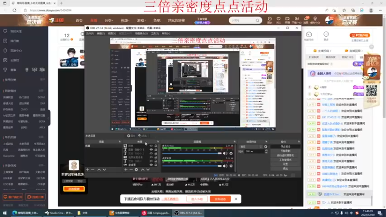Move the scene up in the scenes panel

(99, 170)
